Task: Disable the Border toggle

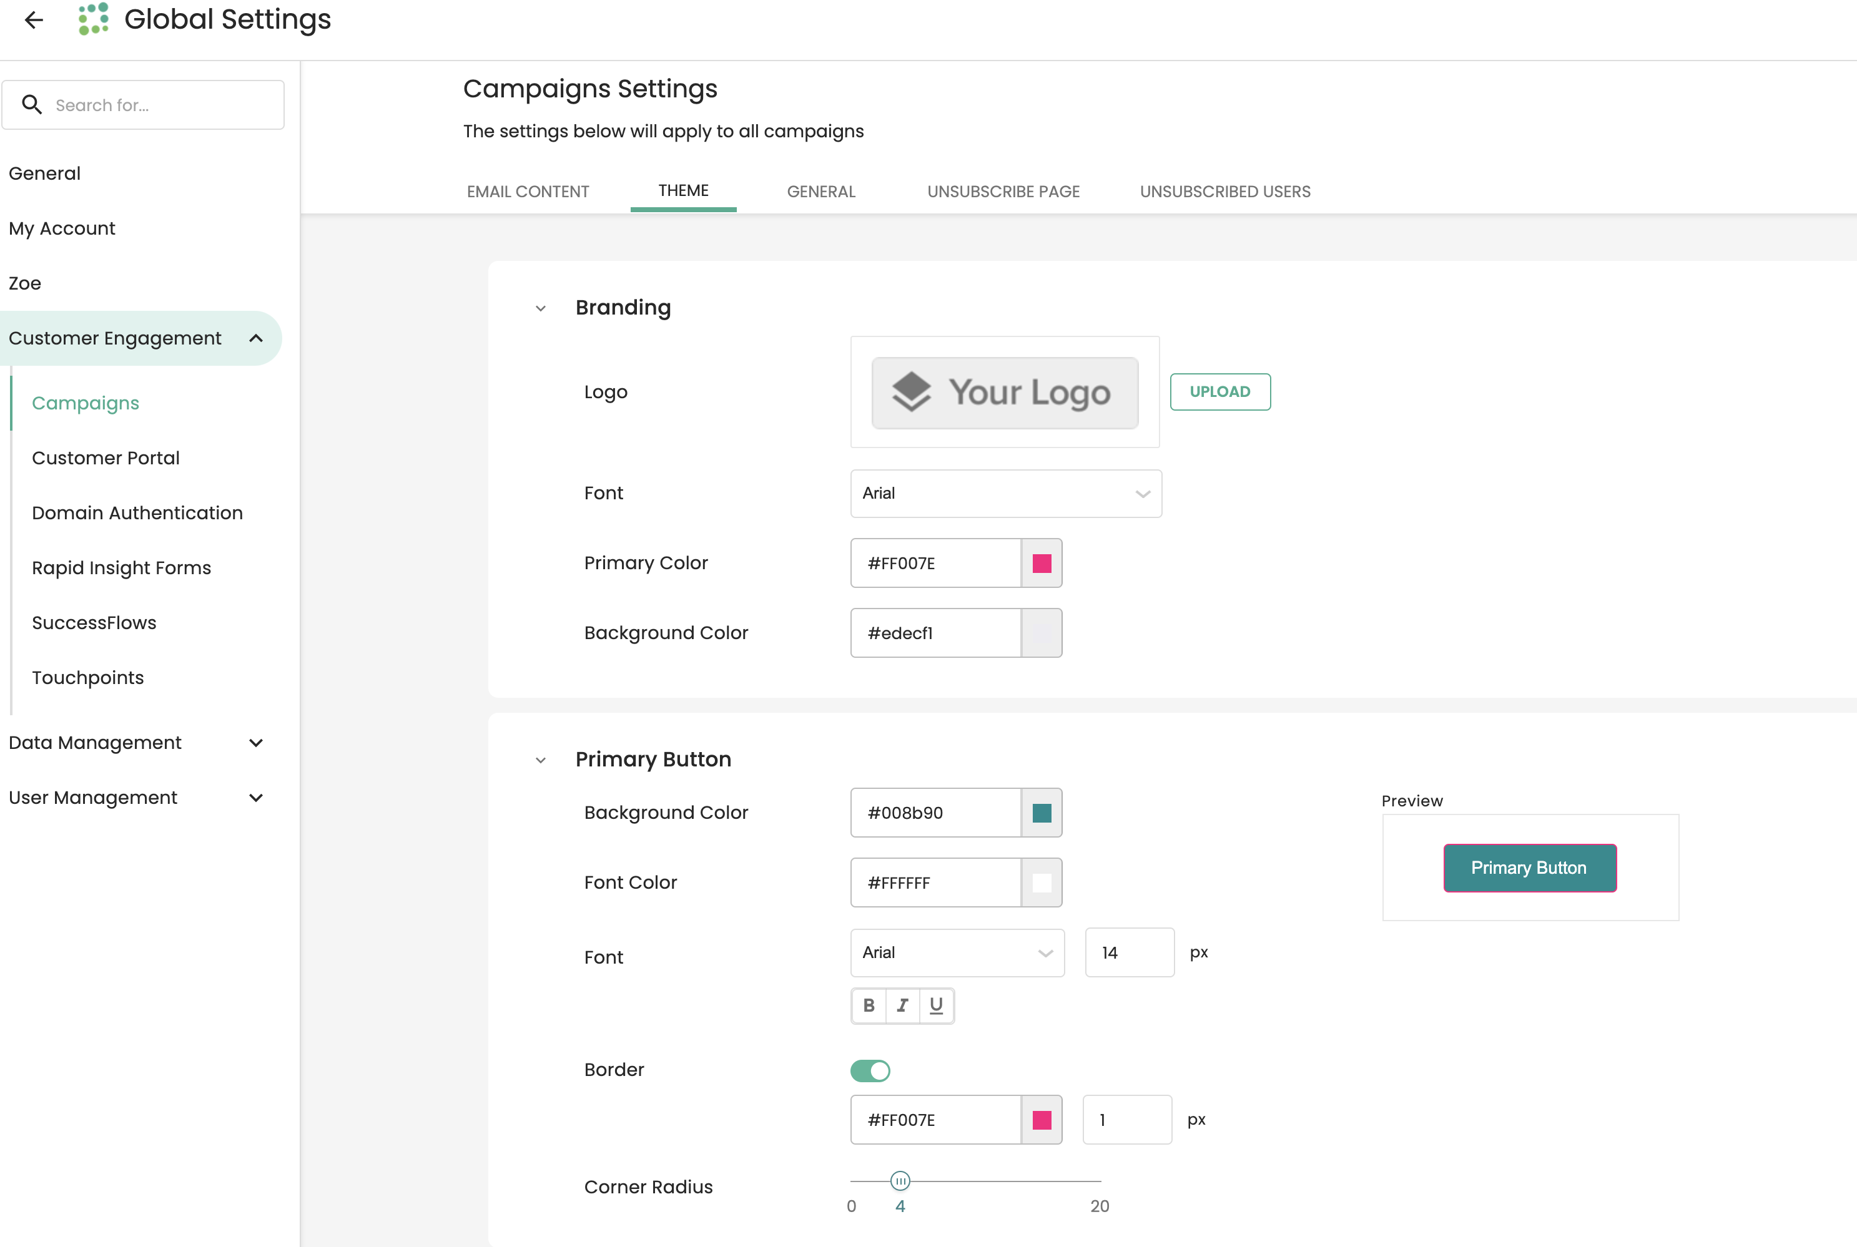Action: [x=870, y=1070]
